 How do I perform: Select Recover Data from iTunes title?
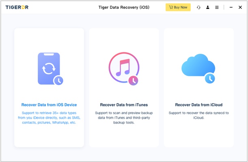[x=124, y=105]
